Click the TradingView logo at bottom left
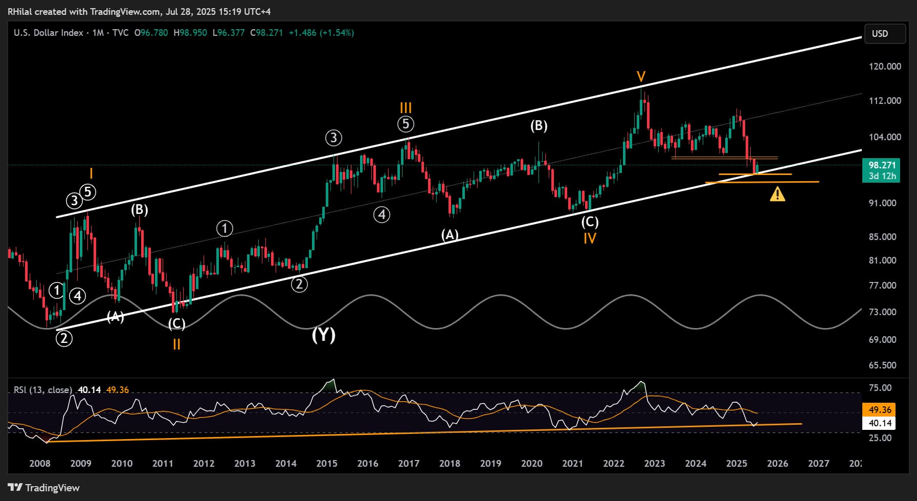The height and width of the screenshot is (501, 917). point(44,488)
